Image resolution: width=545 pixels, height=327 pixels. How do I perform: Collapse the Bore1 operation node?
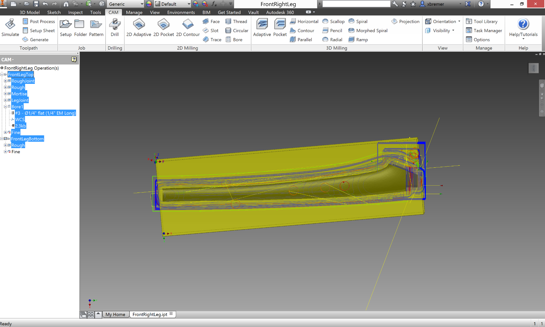pyautogui.click(x=5, y=107)
